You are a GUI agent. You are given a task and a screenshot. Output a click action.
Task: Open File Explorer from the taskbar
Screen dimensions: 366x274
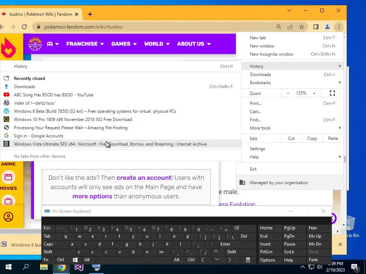click(x=44, y=267)
